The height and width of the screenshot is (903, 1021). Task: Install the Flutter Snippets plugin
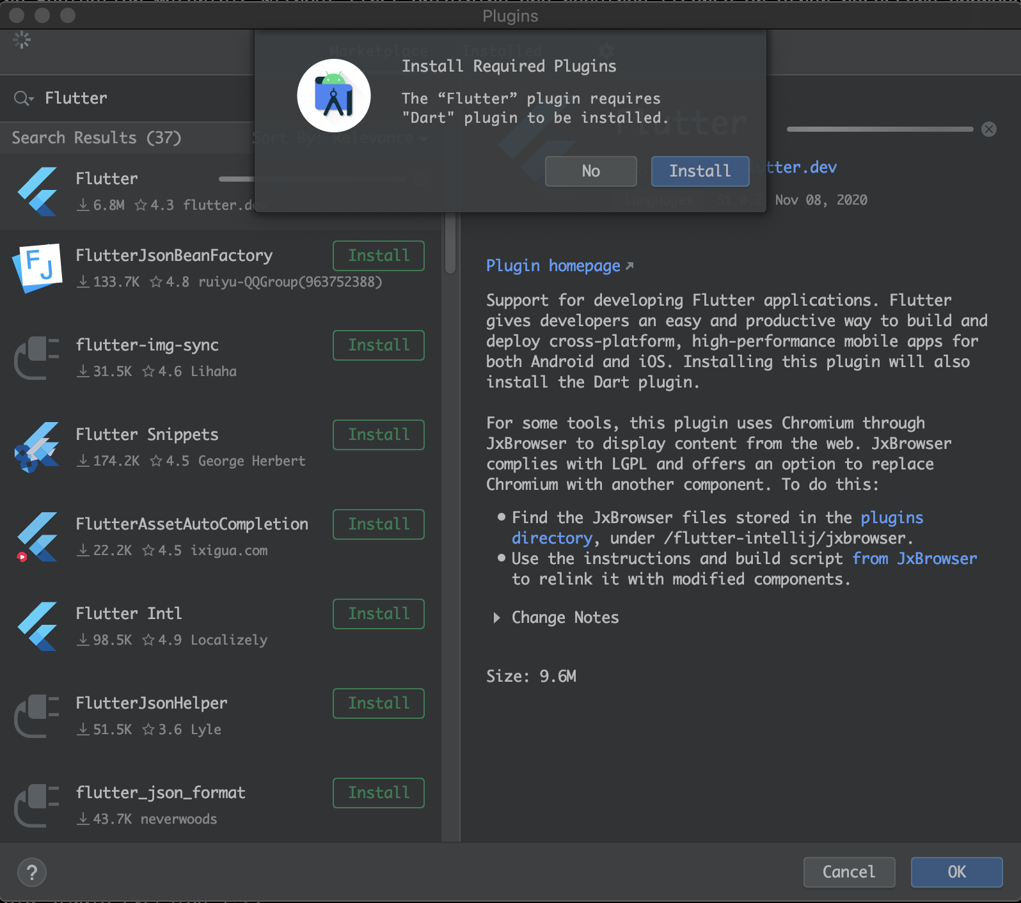click(379, 435)
